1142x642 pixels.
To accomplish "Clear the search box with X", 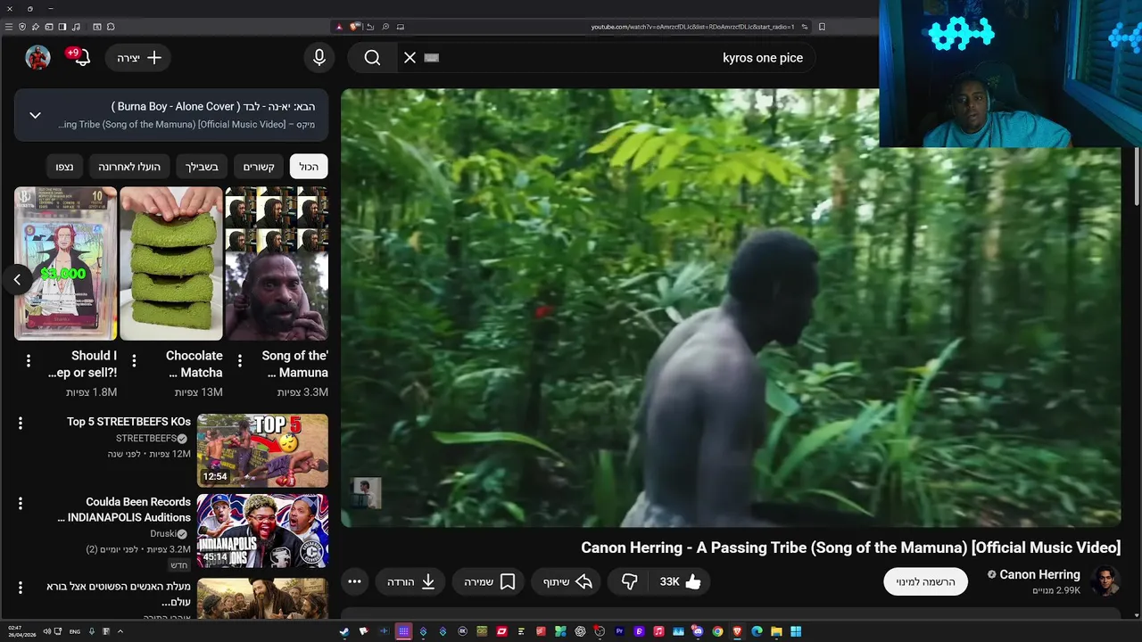I will 410,58.
